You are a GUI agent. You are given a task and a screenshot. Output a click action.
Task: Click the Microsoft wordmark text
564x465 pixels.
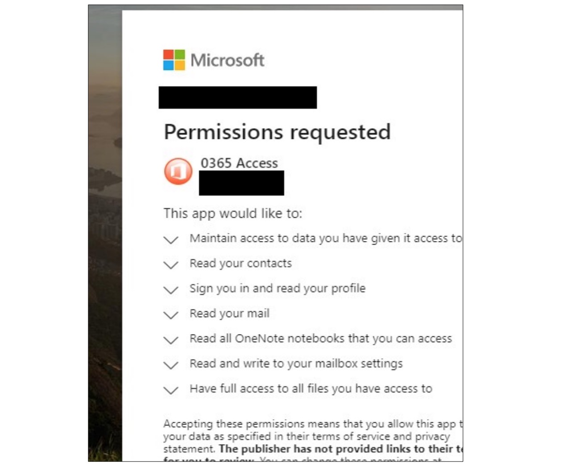tap(227, 60)
